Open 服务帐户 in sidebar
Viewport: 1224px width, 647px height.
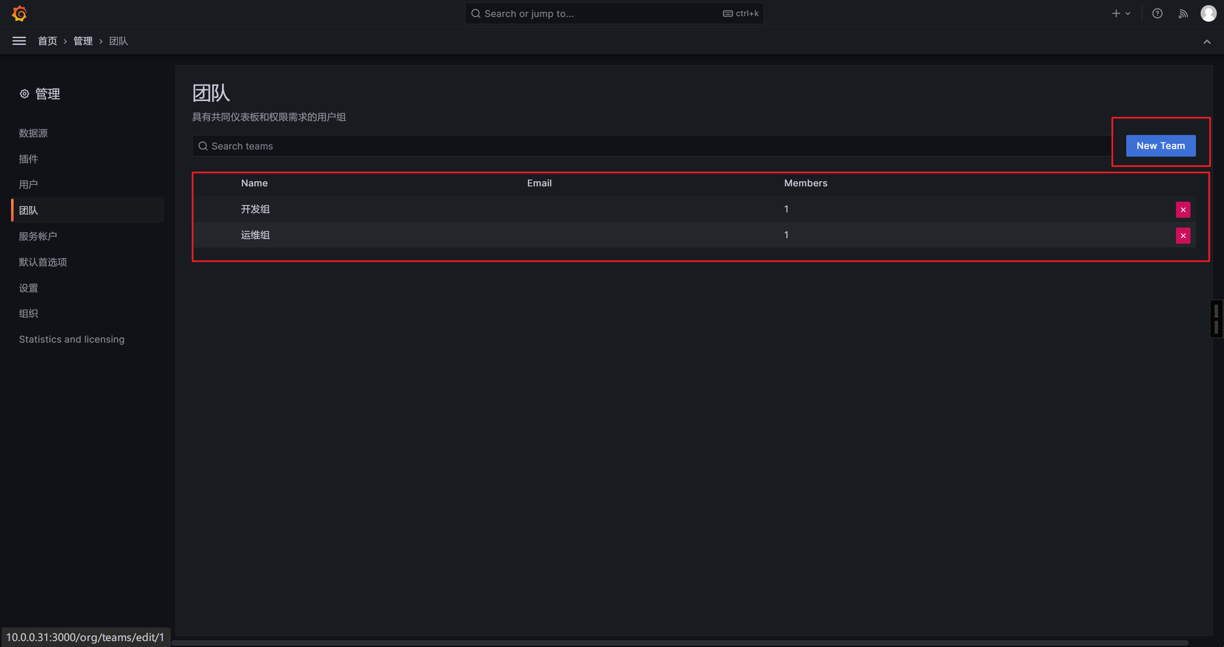click(38, 236)
